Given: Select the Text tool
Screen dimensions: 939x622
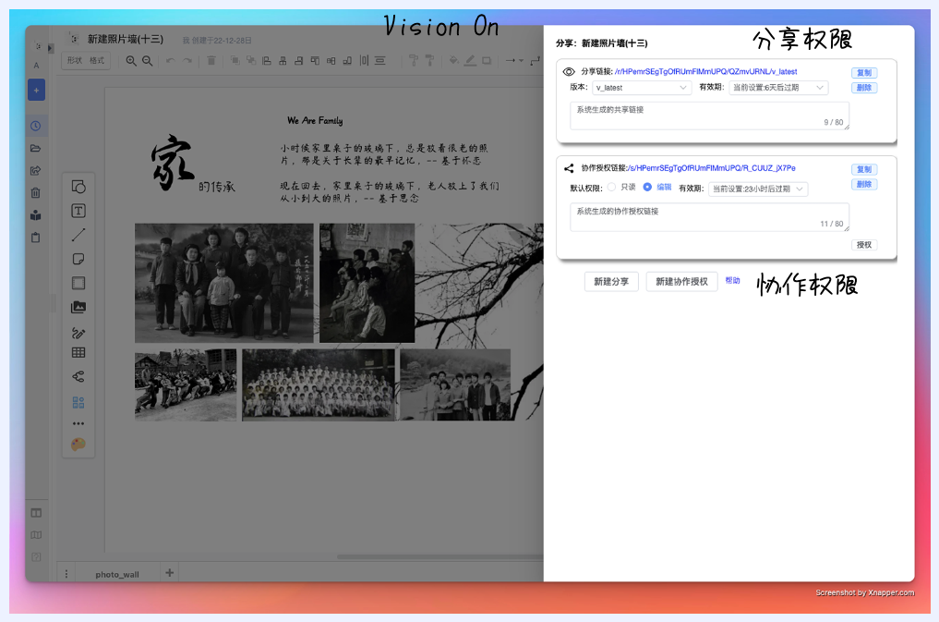Looking at the screenshot, I should tap(78, 211).
